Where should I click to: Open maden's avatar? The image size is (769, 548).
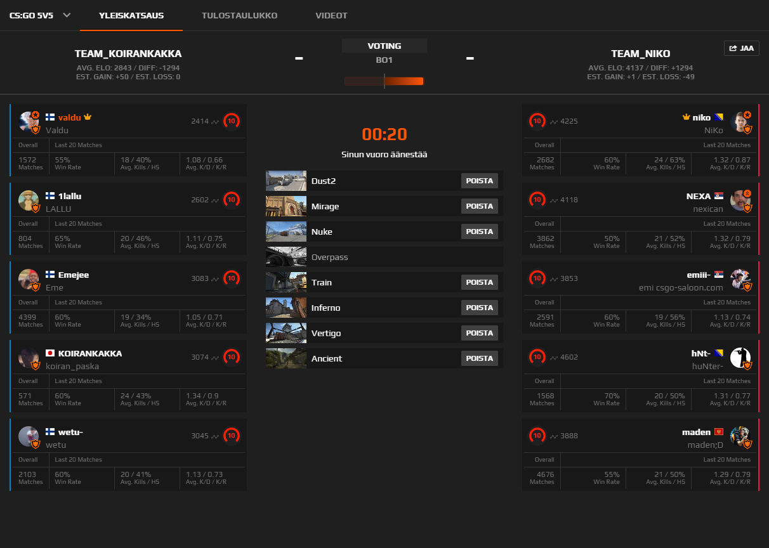coord(740,436)
